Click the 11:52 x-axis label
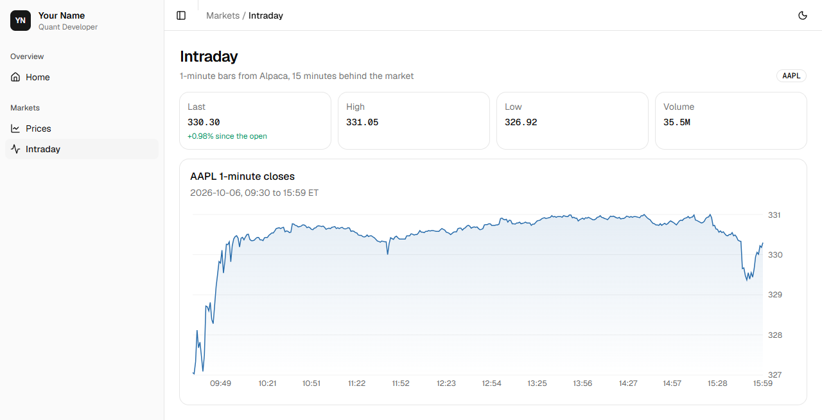Screen dimensions: 822x420 pyautogui.click(x=401, y=383)
